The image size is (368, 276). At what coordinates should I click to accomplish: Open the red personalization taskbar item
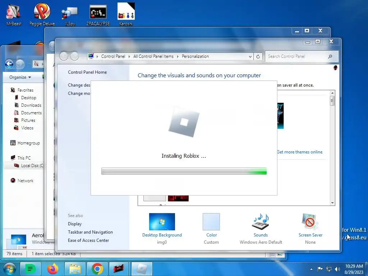(x=119, y=269)
